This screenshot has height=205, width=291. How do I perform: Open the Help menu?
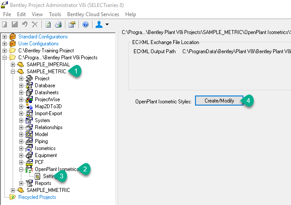130,14
